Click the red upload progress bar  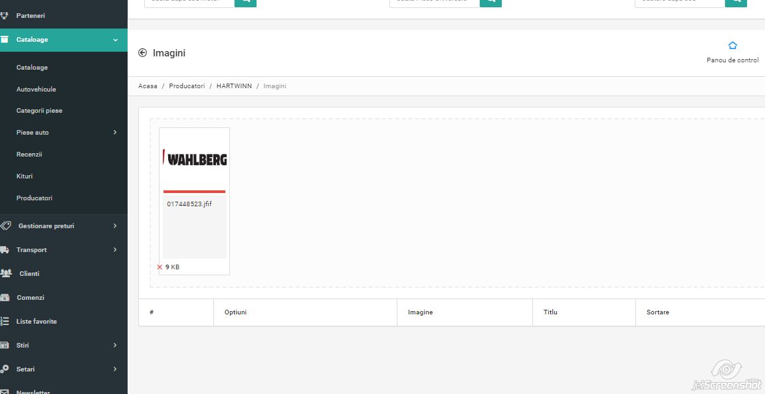(194, 192)
